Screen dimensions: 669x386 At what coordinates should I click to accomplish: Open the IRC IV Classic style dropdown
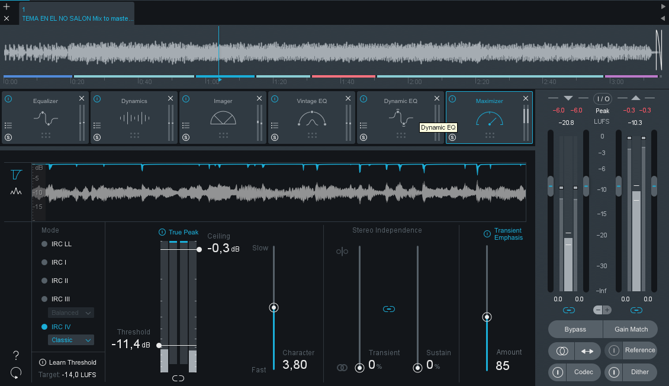(71, 340)
